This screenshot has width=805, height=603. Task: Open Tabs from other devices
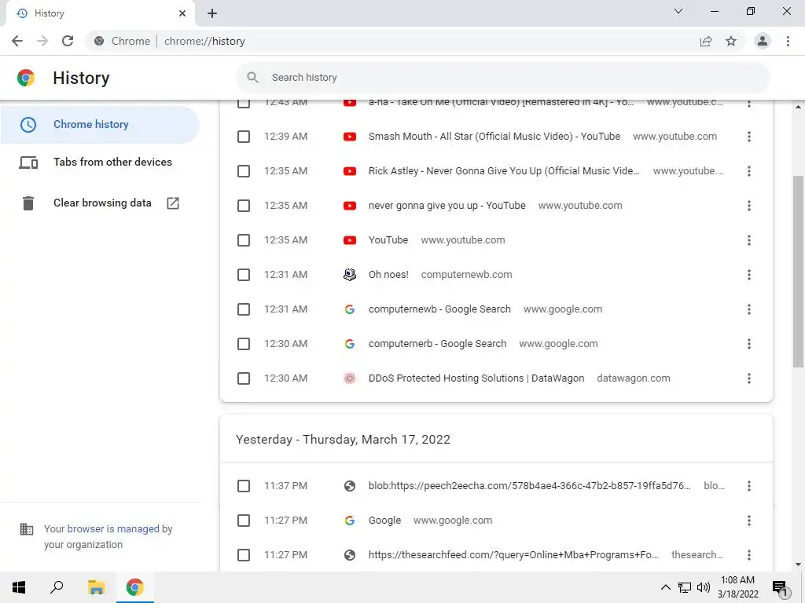point(100,162)
